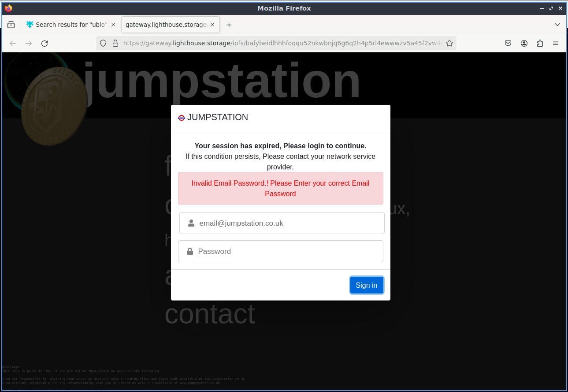
Task: Click the email@jumpstation.co.uk input field
Action: pos(282,223)
